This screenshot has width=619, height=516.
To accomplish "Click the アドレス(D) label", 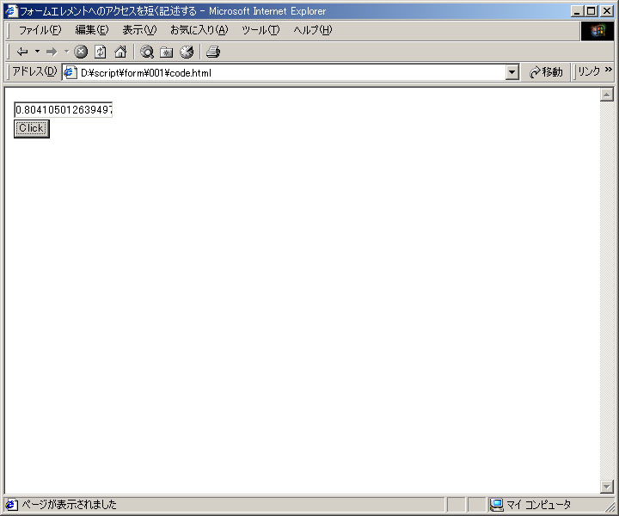I will pyautogui.click(x=34, y=71).
